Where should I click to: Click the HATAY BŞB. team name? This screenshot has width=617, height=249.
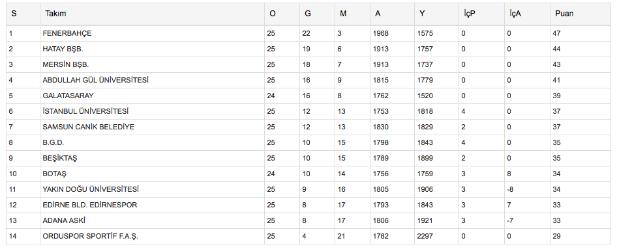pyautogui.click(x=63, y=49)
